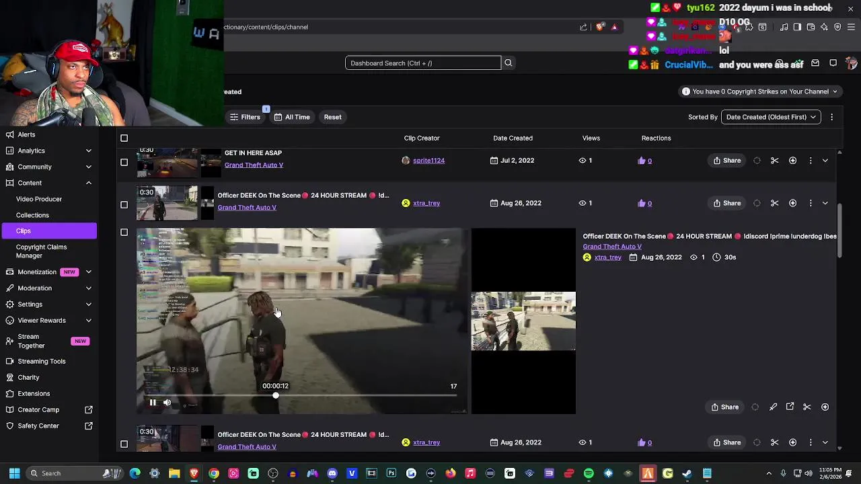The image size is (861, 484).
Task: Click the pencil edit icon on the expanded clip
Action: [x=773, y=407]
